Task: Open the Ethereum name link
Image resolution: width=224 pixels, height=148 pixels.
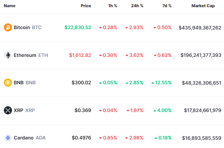Action: click(25, 55)
